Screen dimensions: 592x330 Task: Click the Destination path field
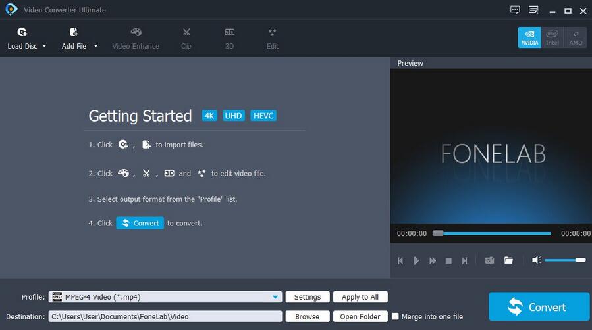pyautogui.click(x=165, y=316)
